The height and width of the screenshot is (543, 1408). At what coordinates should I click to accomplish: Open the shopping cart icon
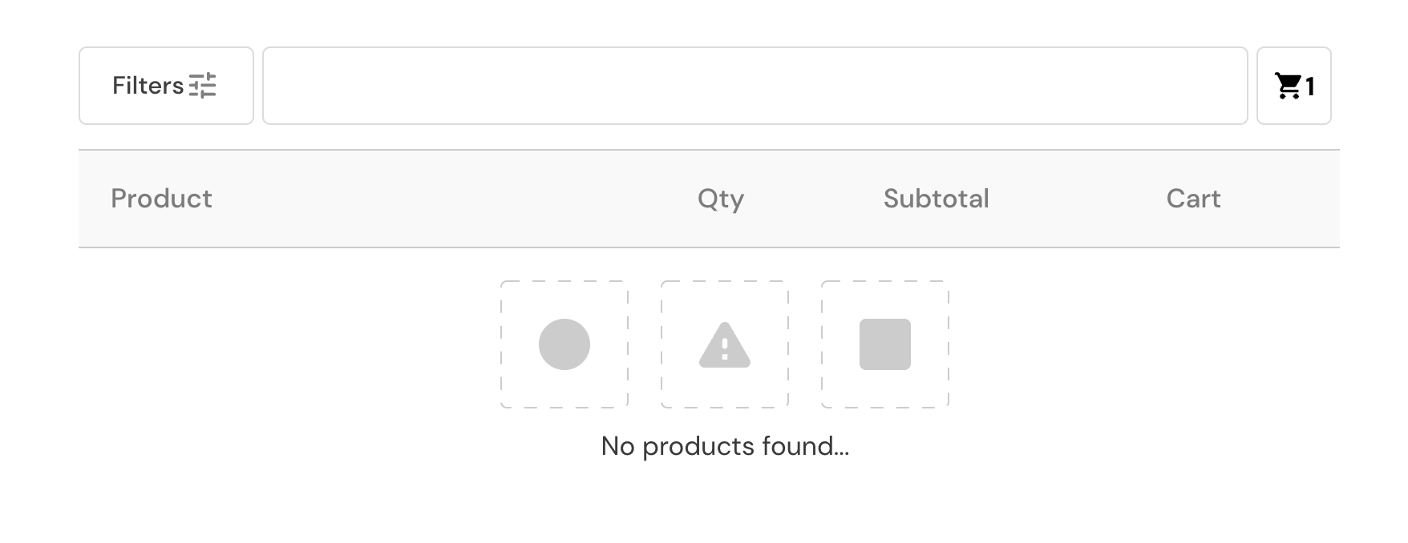(x=1288, y=86)
